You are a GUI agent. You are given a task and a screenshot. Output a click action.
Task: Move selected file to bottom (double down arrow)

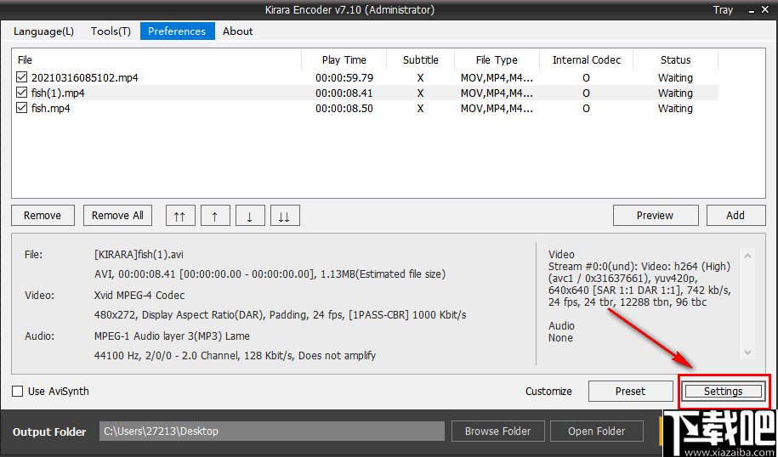coord(285,216)
